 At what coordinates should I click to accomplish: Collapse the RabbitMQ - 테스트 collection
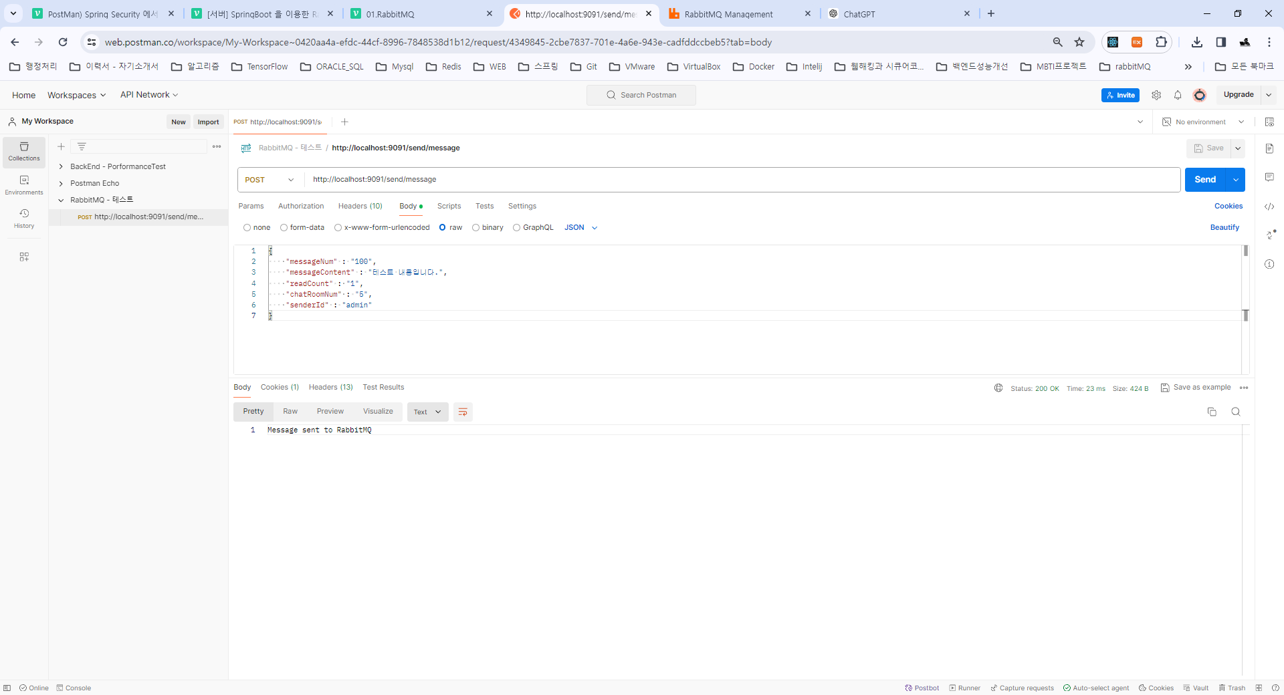[x=61, y=200]
